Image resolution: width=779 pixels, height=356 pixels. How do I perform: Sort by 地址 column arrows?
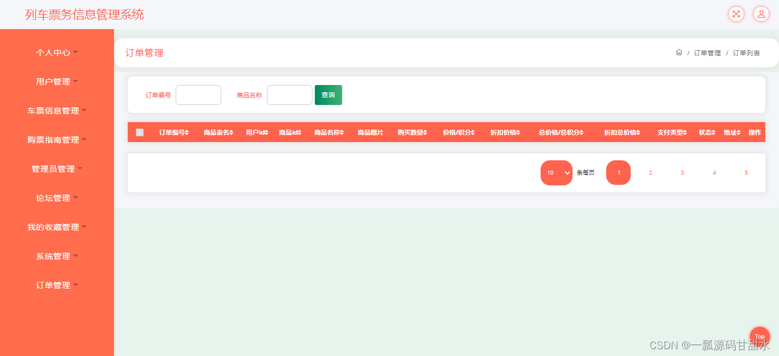738,132
